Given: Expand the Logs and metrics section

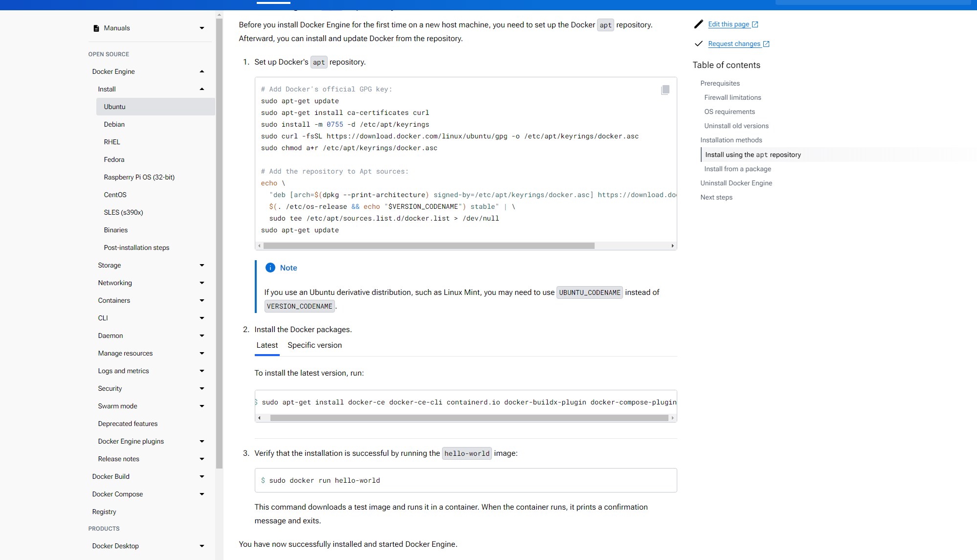Looking at the screenshot, I should [202, 371].
